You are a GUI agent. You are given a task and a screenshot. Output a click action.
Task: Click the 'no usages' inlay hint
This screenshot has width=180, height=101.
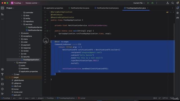pyautogui.click(x=65, y=42)
